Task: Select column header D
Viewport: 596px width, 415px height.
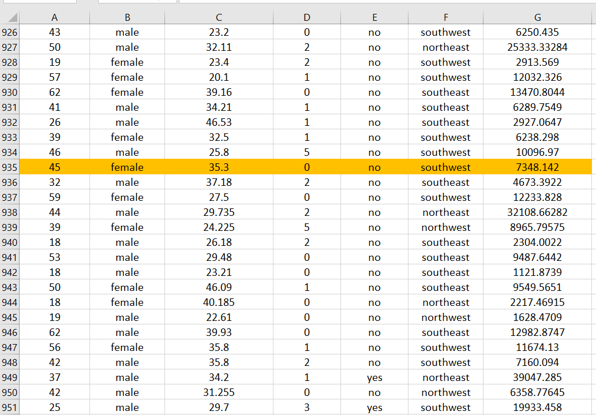Action: (x=307, y=17)
